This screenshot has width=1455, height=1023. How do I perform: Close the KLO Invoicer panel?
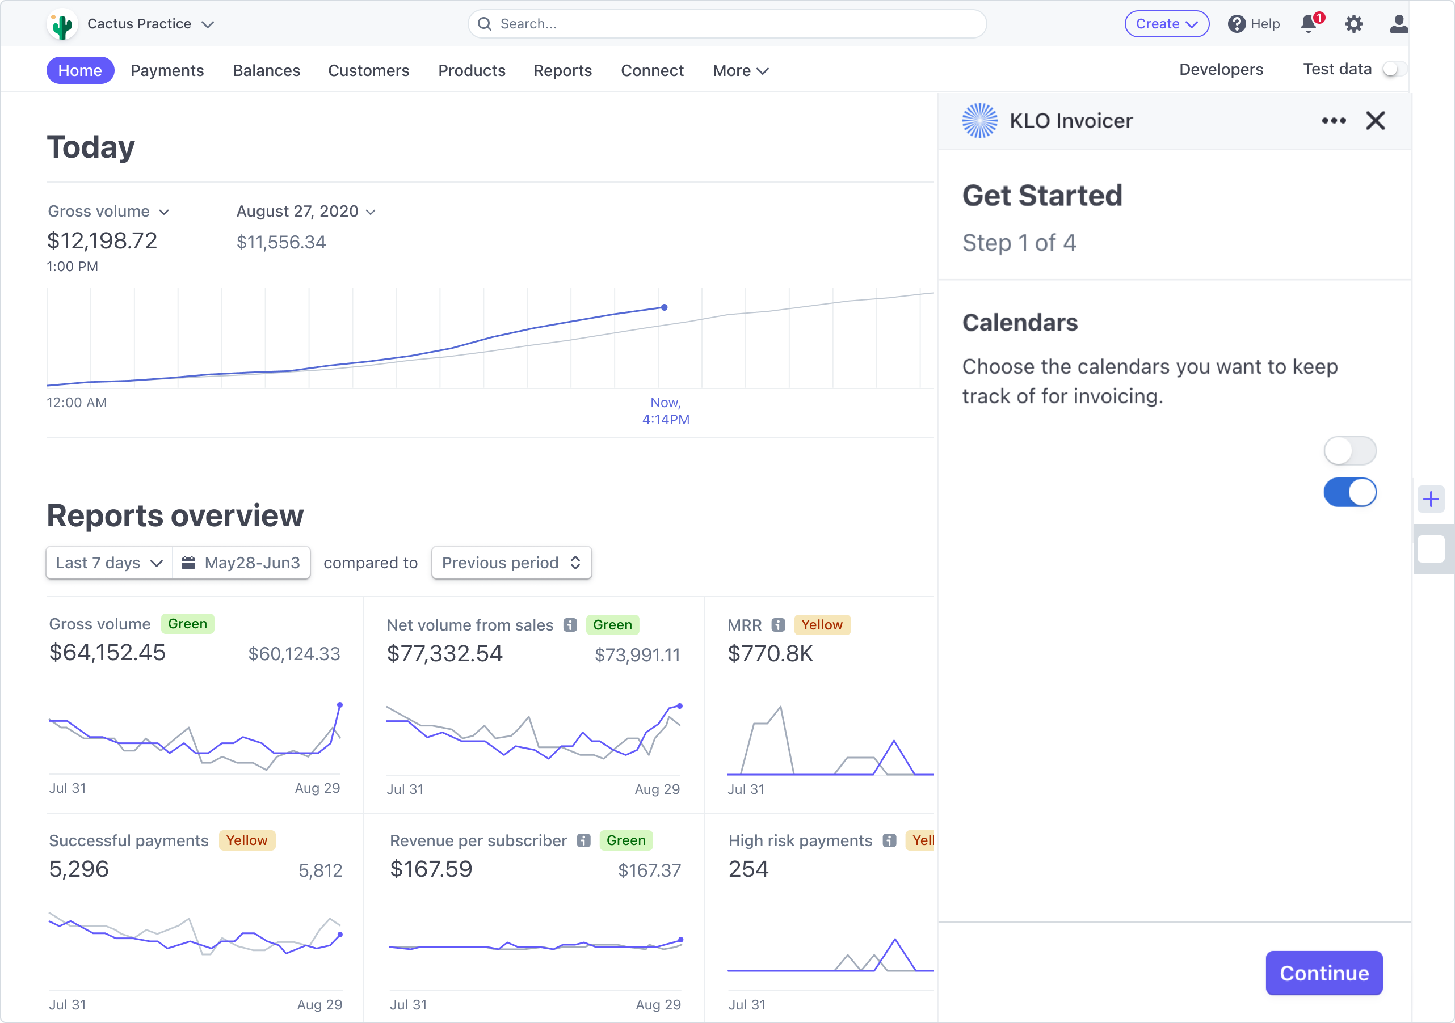pyautogui.click(x=1375, y=120)
